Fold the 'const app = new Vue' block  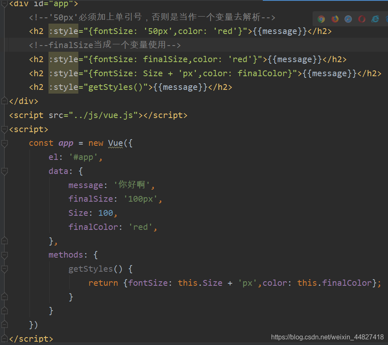point(5,143)
